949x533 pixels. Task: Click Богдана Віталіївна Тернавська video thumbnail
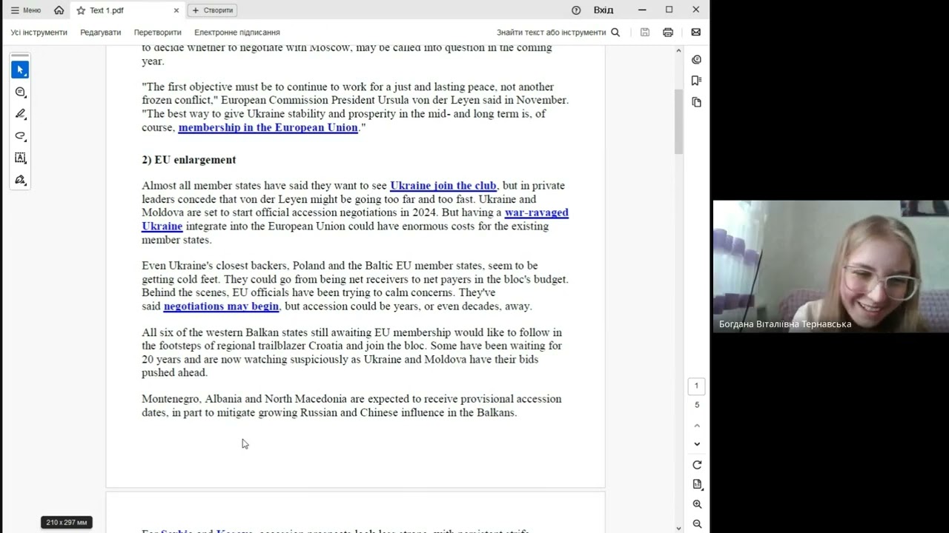click(x=831, y=266)
